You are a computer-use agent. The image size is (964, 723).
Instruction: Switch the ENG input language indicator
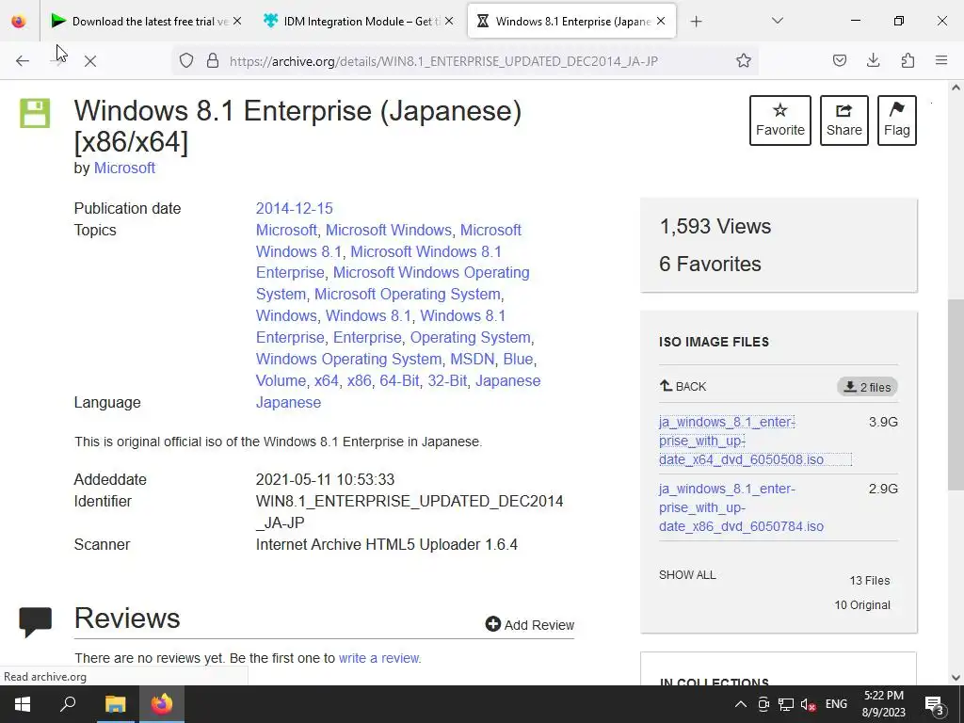click(836, 704)
